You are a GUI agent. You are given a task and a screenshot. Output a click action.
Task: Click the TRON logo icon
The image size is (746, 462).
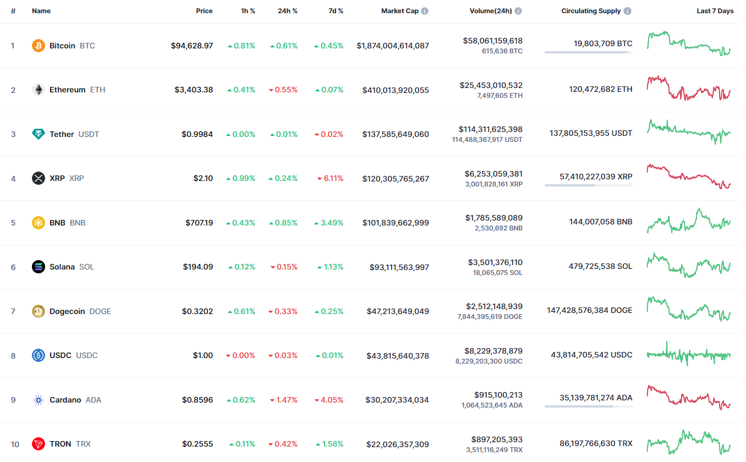(39, 444)
